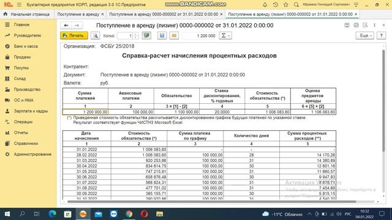Open Mail app from taskbar
392x220 pixels.
click(98, 214)
